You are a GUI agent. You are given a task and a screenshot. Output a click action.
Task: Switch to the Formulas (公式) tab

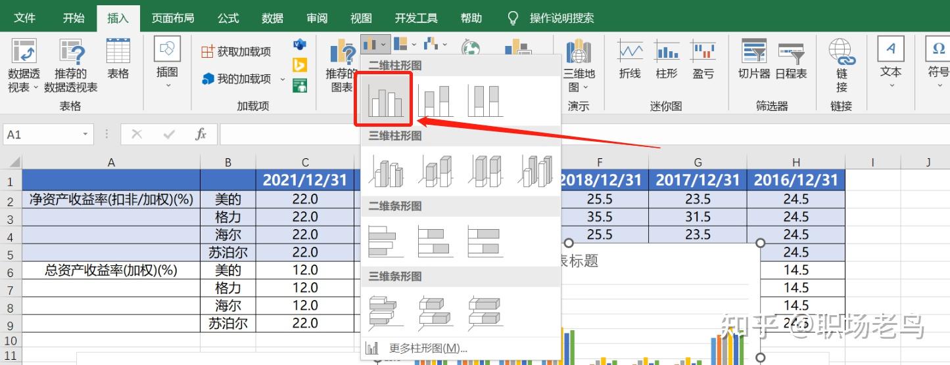(x=228, y=18)
